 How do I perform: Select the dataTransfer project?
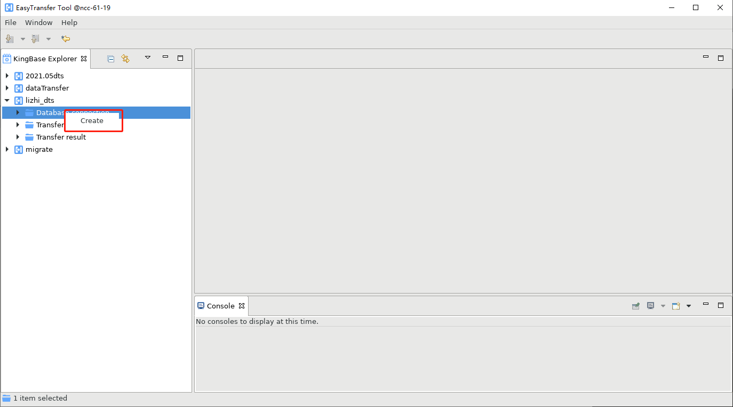pyautogui.click(x=47, y=88)
